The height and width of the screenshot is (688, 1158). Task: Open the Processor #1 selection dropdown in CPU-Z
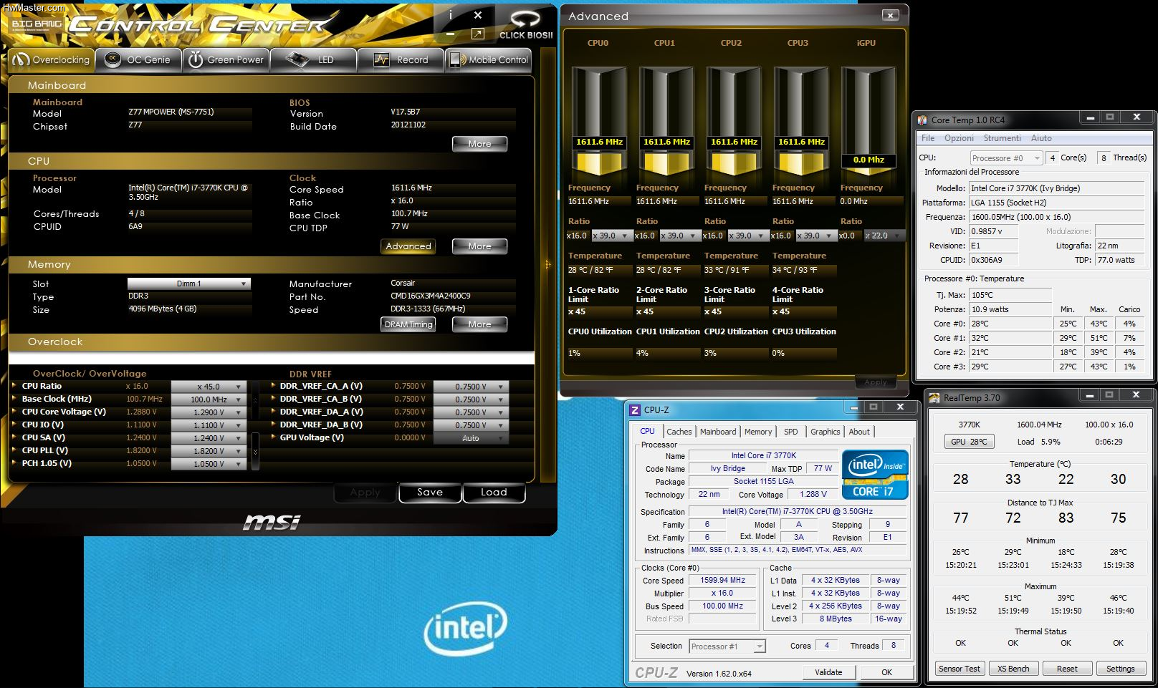pyautogui.click(x=727, y=646)
